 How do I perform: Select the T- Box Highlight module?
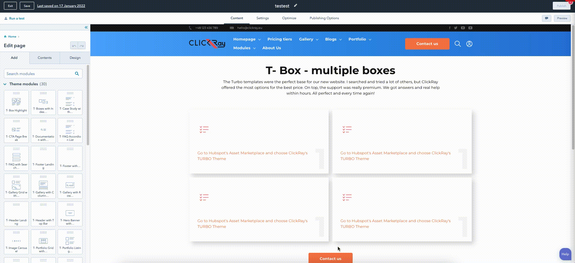tap(17, 102)
